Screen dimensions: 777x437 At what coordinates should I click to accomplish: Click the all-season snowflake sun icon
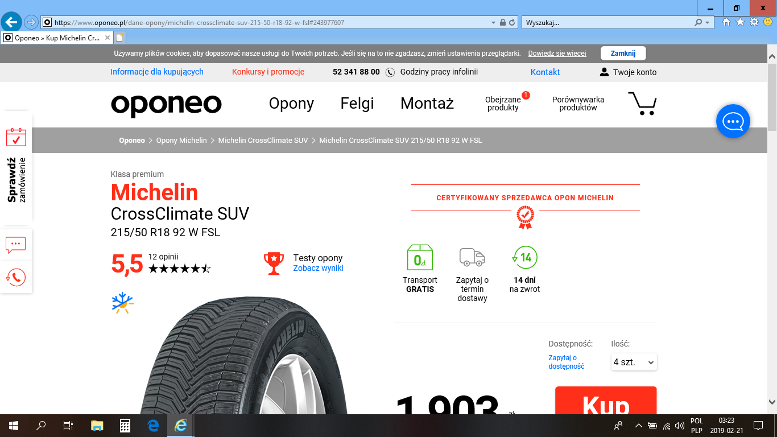click(x=122, y=303)
